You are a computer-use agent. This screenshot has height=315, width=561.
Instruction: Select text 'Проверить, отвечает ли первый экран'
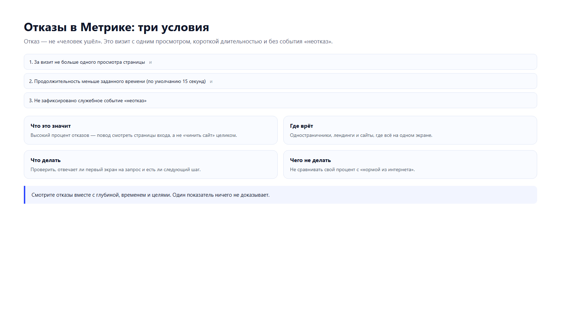click(74, 170)
